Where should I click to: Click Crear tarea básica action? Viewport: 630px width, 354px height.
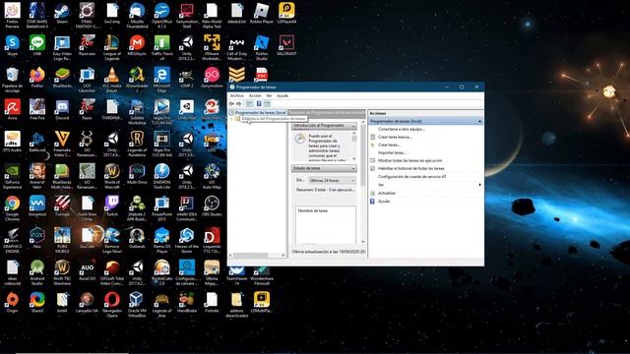395,137
